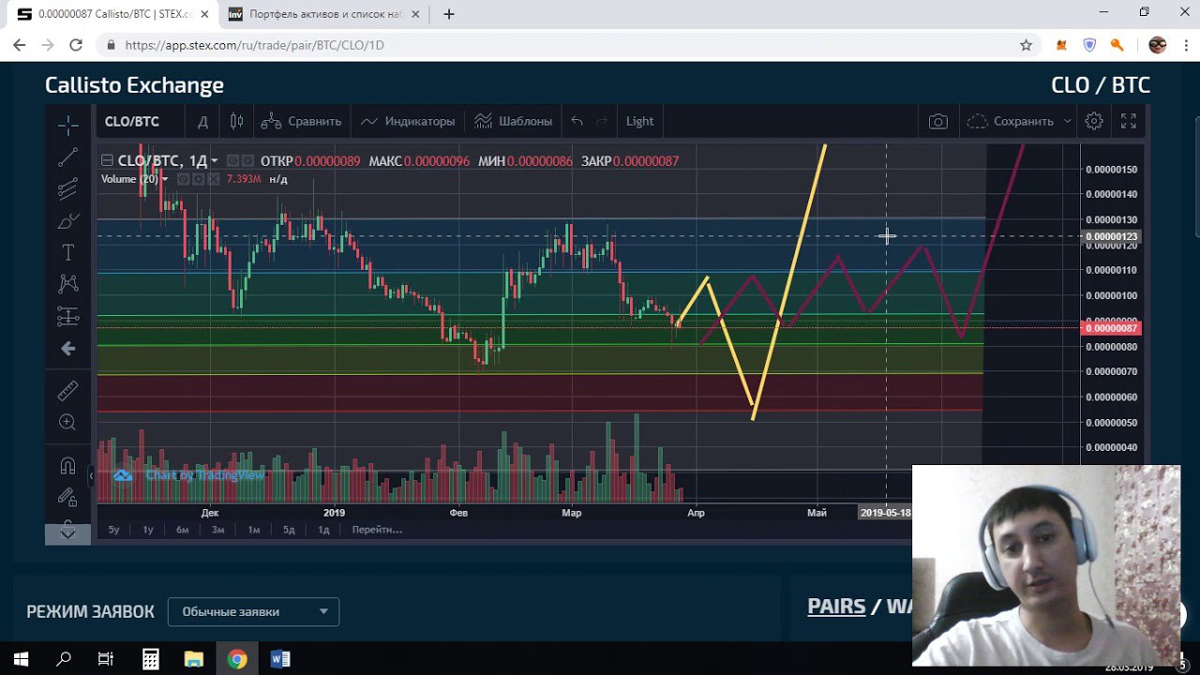Open the Шаблоны templates menu
The height and width of the screenshot is (675, 1200).
click(x=513, y=121)
